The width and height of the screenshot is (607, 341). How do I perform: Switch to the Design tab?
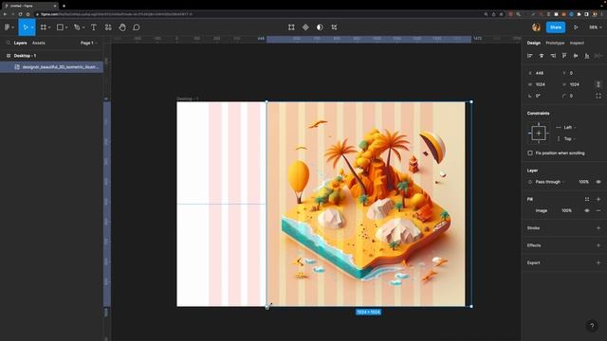[534, 43]
